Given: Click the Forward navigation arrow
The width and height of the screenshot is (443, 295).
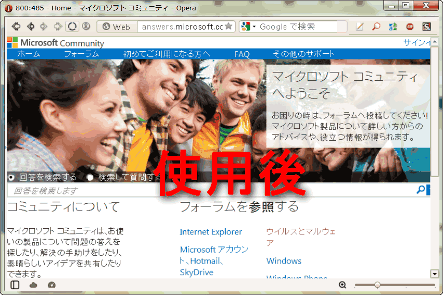Looking at the screenshot, I should 44,26.
